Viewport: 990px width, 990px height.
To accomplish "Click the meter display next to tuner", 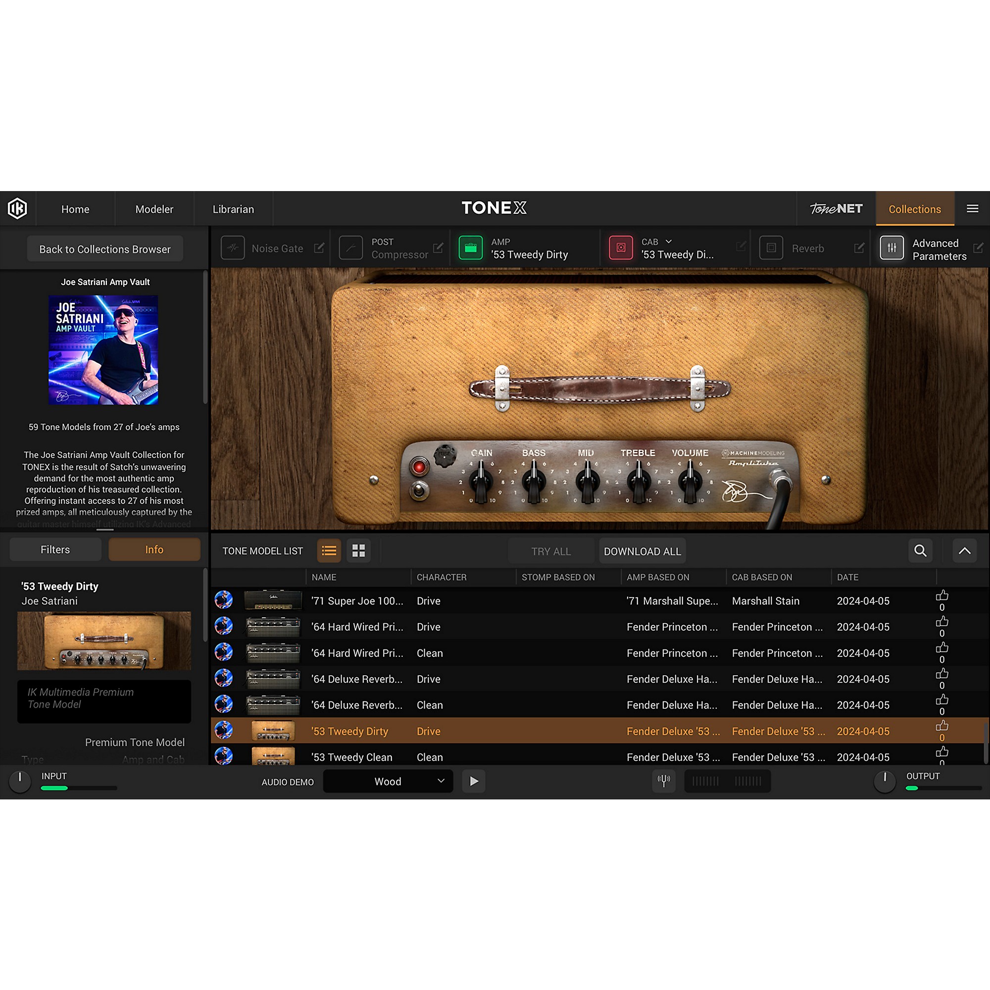I will click(x=727, y=781).
